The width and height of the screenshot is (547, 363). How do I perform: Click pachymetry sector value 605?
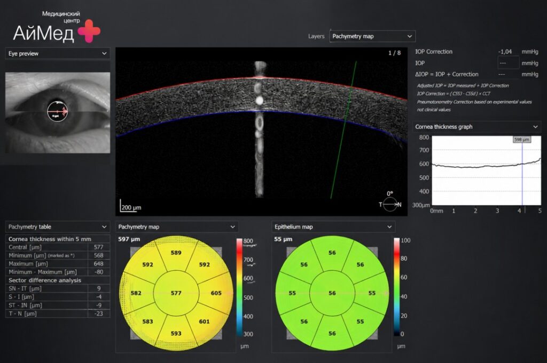[x=216, y=293]
